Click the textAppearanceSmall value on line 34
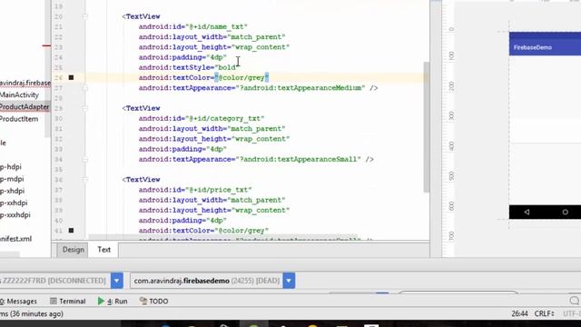 pos(298,160)
